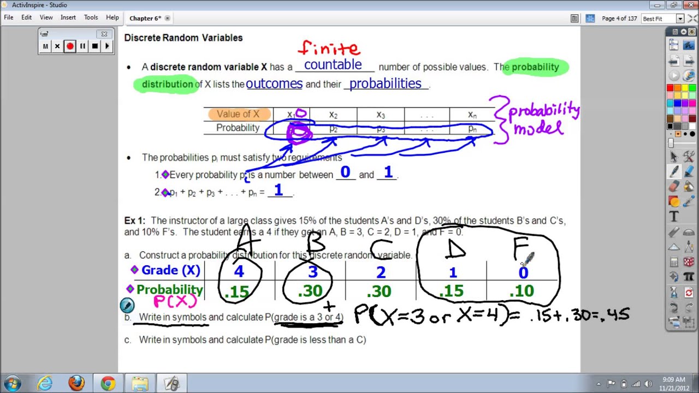Viewport: 699px width, 393px height.
Task: Pick the red color swatch
Action: click(x=670, y=87)
